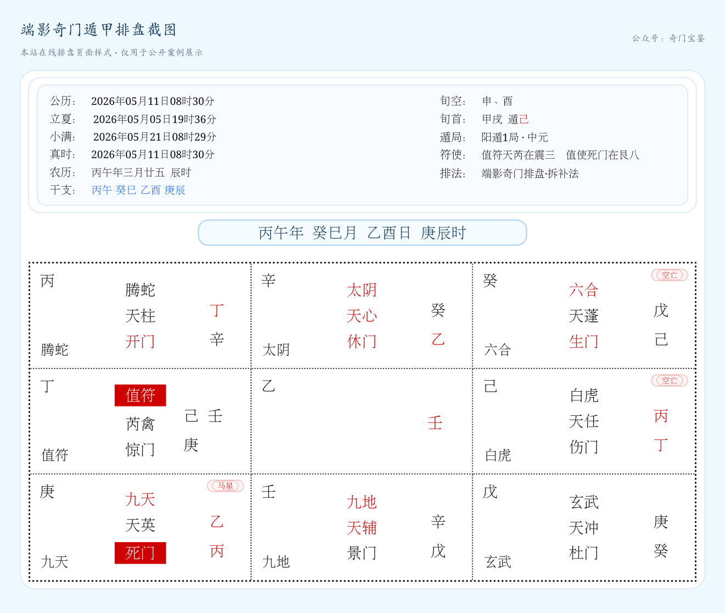Click the 本站在线排盘页面样式 subtitle
Viewport: 725px width, 613px height.
pyautogui.click(x=111, y=53)
